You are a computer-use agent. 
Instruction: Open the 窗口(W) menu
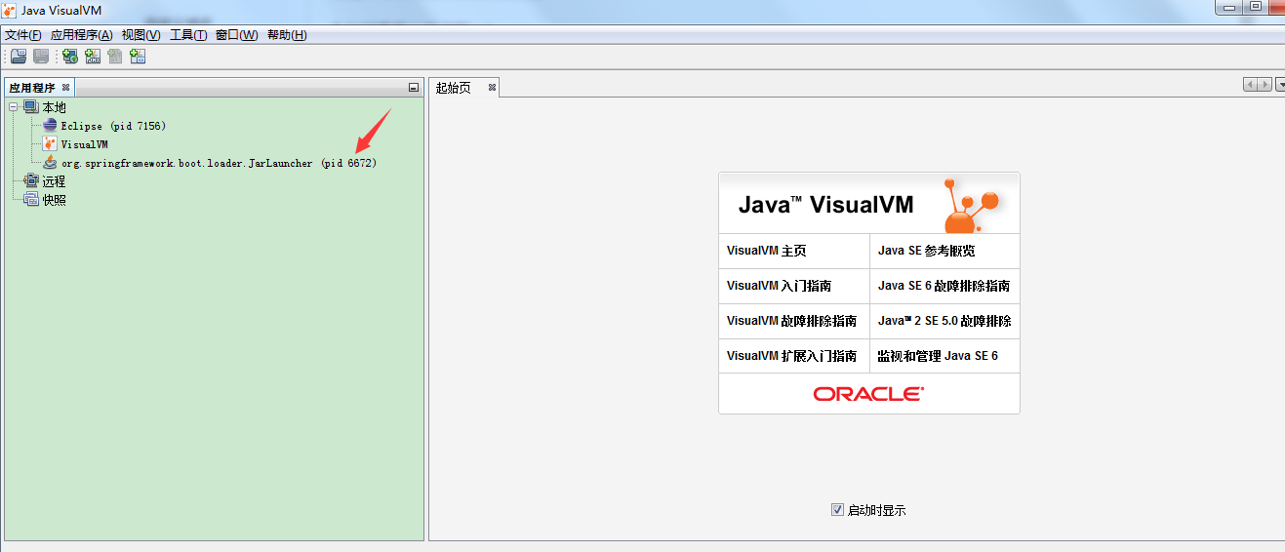[237, 35]
